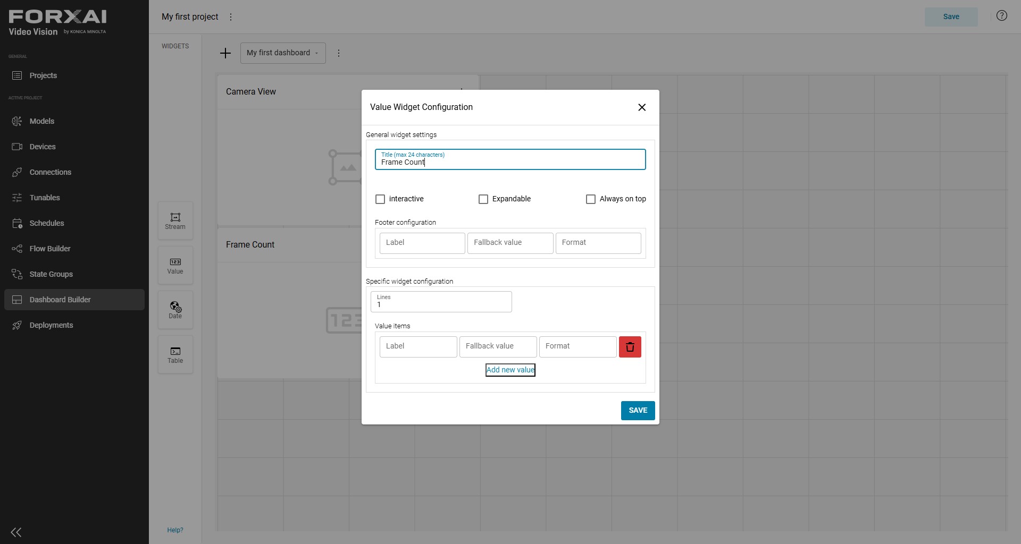Click the Title input field

(510, 159)
